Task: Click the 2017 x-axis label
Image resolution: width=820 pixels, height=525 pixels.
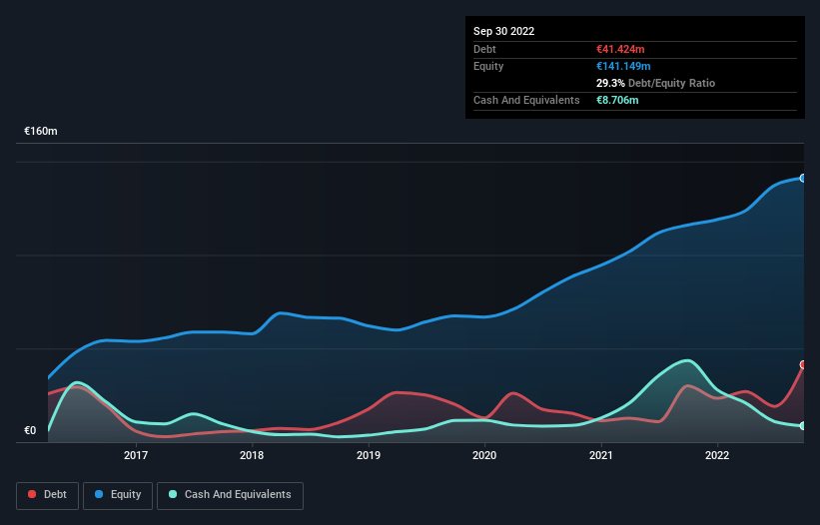Action: pyautogui.click(x=136, y=455)
